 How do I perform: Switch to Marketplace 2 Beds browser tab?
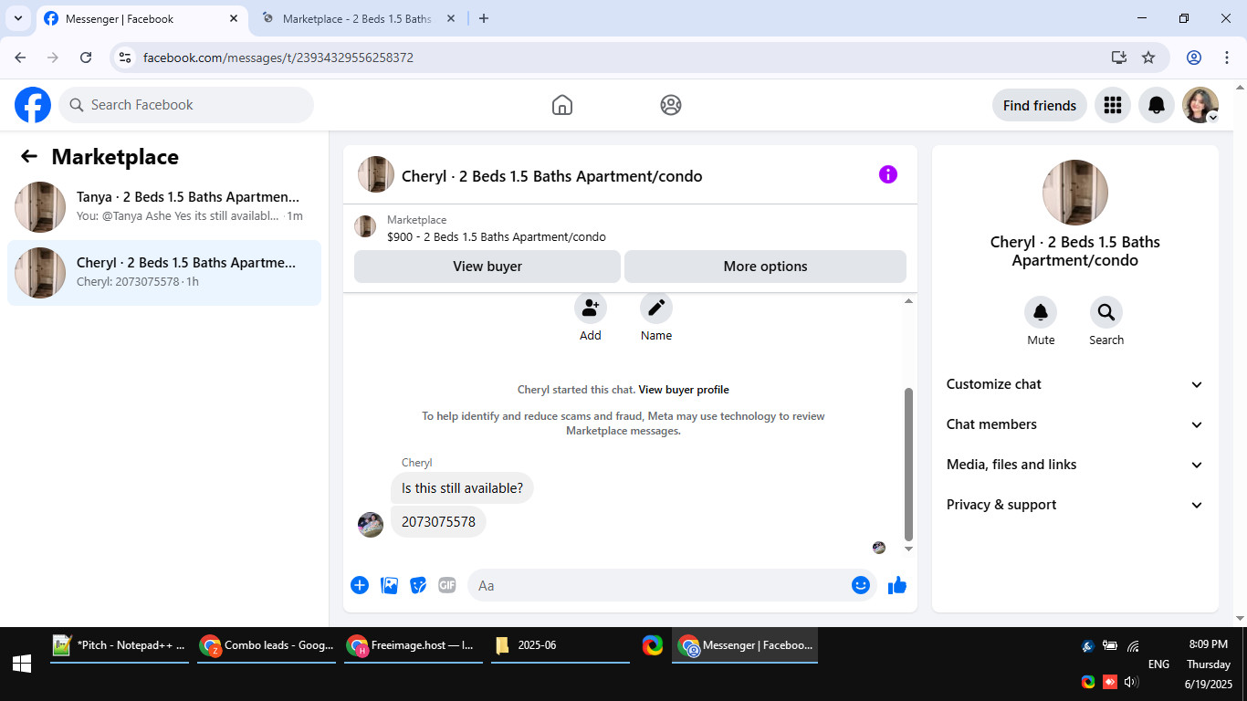tap(358, 18)
